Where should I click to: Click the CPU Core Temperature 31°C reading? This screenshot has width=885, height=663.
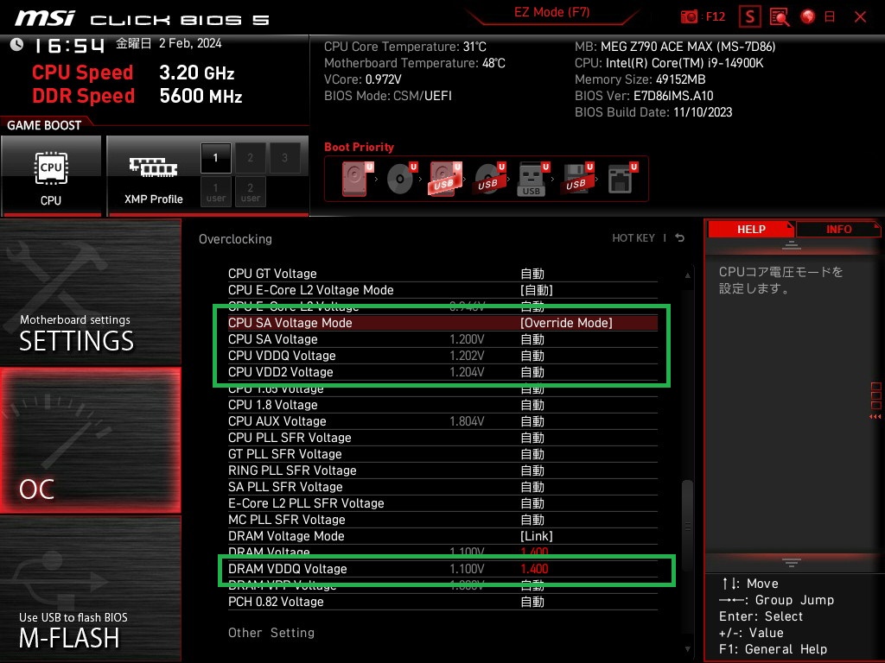404,47
